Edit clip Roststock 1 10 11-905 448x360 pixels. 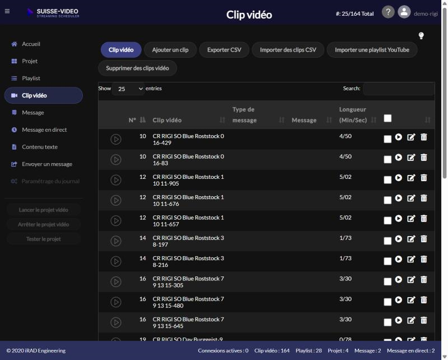pos(411,178)
